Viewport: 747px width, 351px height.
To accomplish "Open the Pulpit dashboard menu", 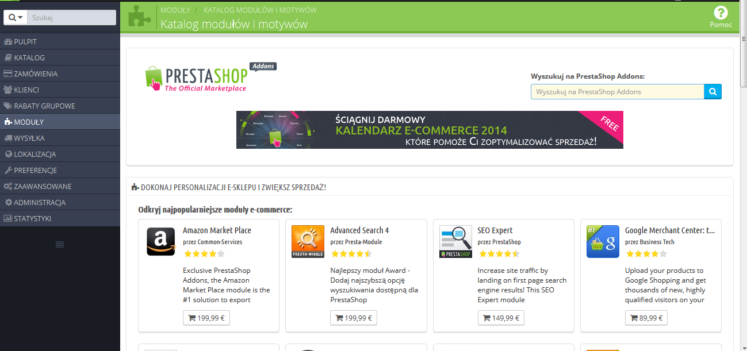I will [x=60, y=41].
